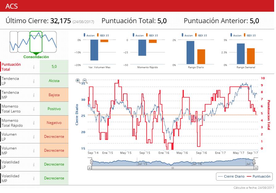Click orange IBEX bar in Momento Rápido
The image size is (276, 193).
tap(153, 41)
